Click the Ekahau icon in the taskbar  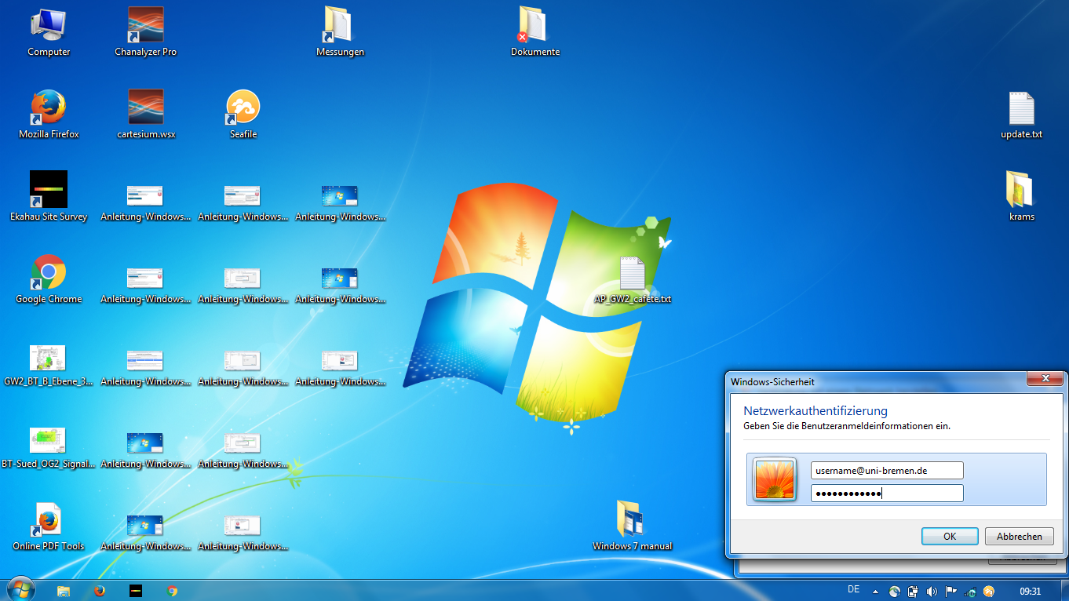[136, 591]
